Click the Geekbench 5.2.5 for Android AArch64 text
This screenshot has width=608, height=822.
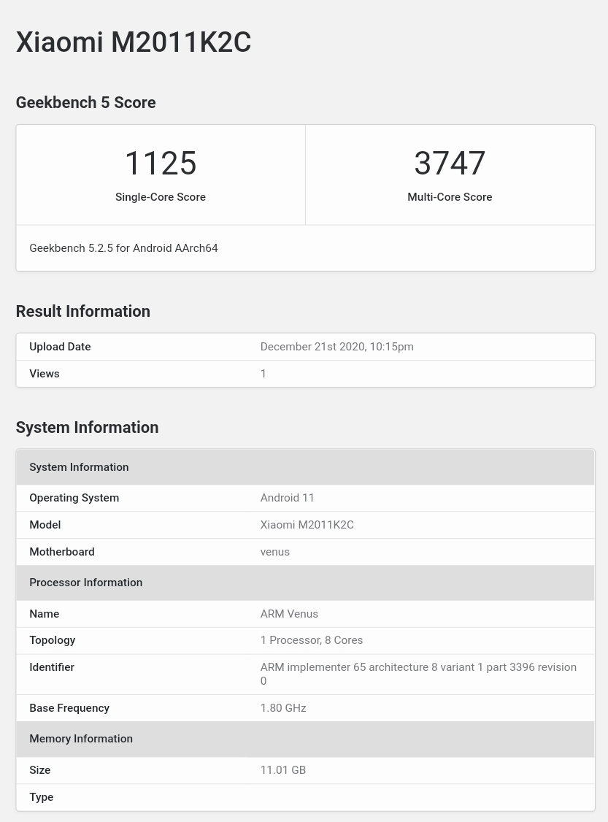(x=123, y=248)
